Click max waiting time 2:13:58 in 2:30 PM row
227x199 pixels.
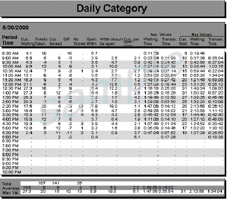coord(197,106)
